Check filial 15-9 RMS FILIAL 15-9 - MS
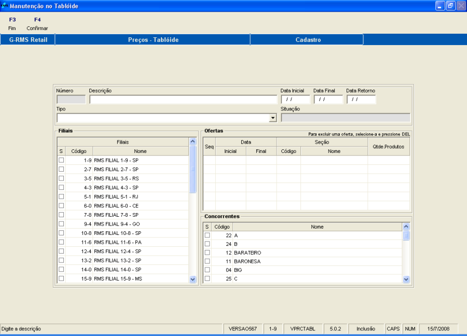This screenshot has width=467, height=336. point(61,278)
